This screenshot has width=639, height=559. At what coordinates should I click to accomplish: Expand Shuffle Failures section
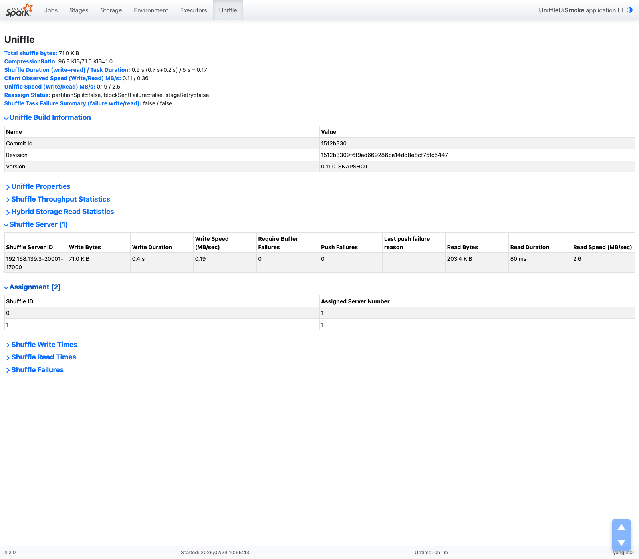pos(35,370)
